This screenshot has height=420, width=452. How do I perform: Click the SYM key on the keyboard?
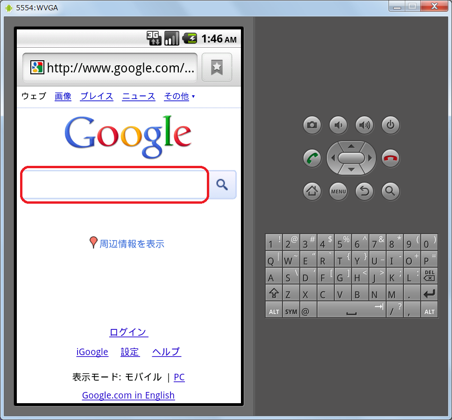291,310
